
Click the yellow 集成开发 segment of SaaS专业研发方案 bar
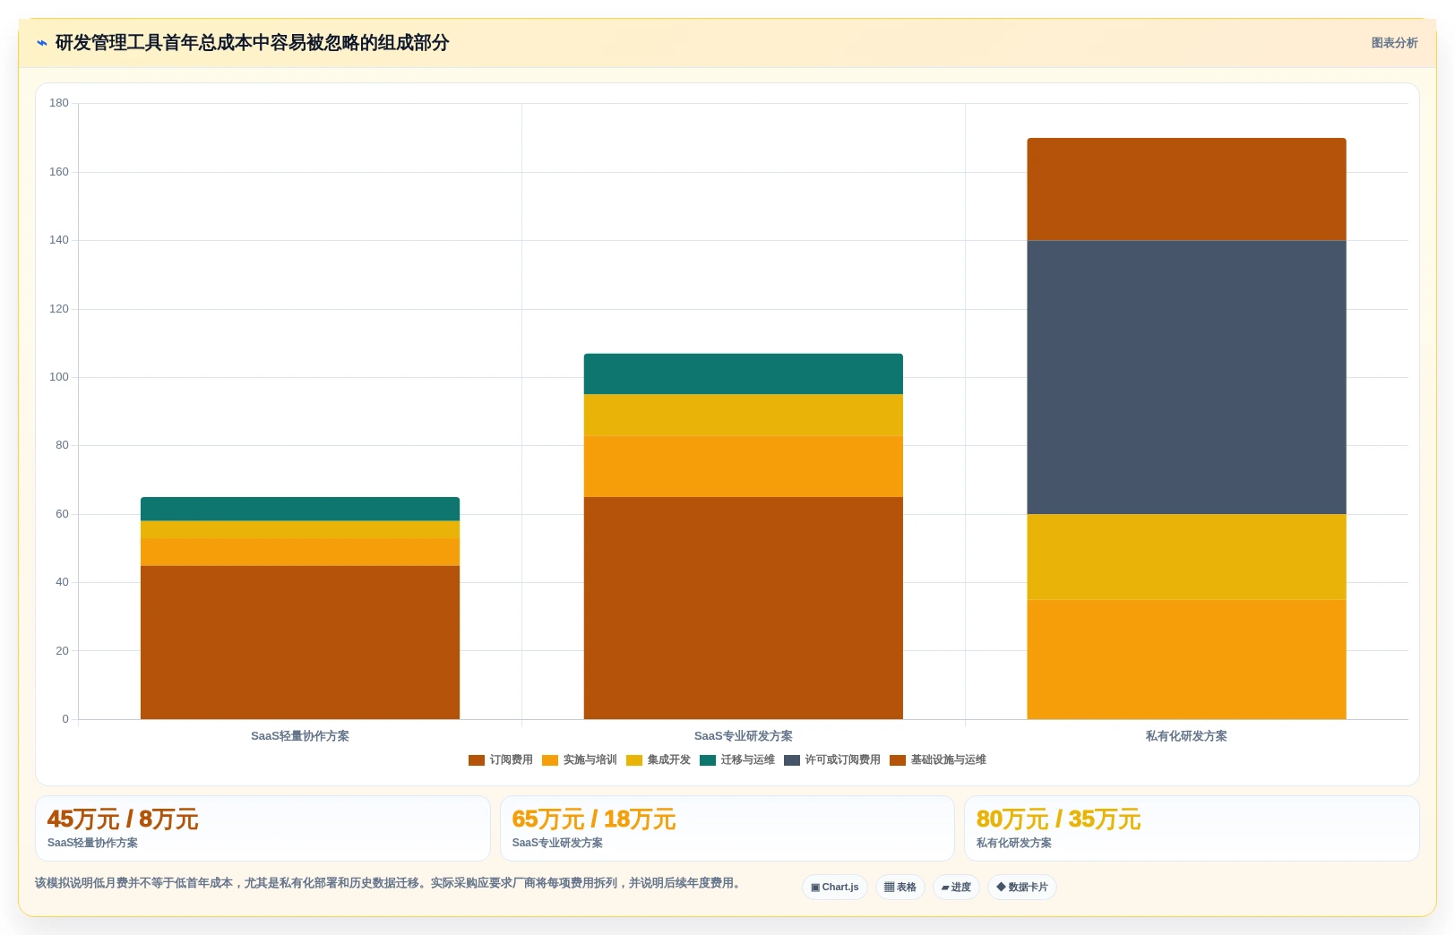tap(744, 416)
